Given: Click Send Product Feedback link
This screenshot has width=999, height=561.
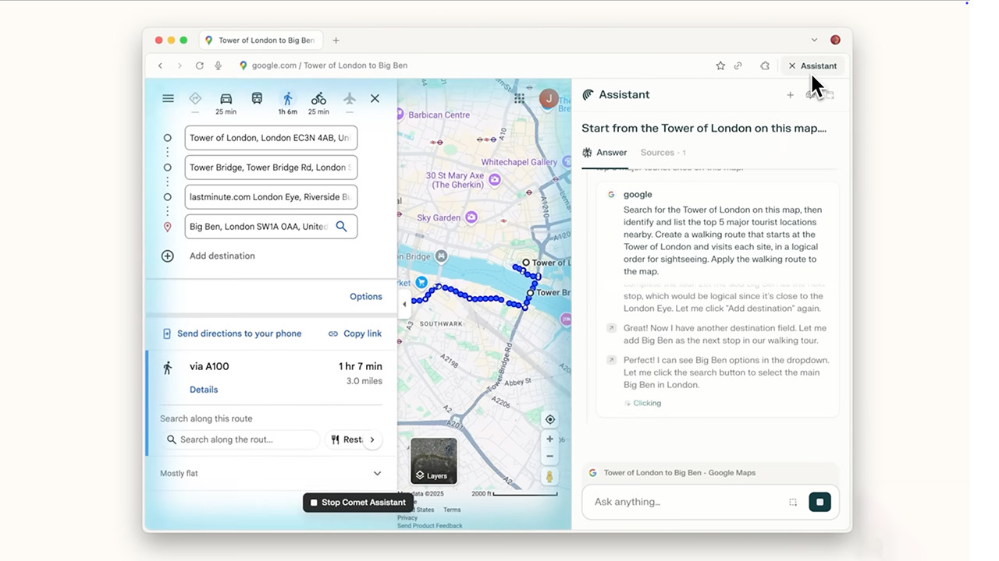Looking at the screenshot, I should (x=429, y=526).
